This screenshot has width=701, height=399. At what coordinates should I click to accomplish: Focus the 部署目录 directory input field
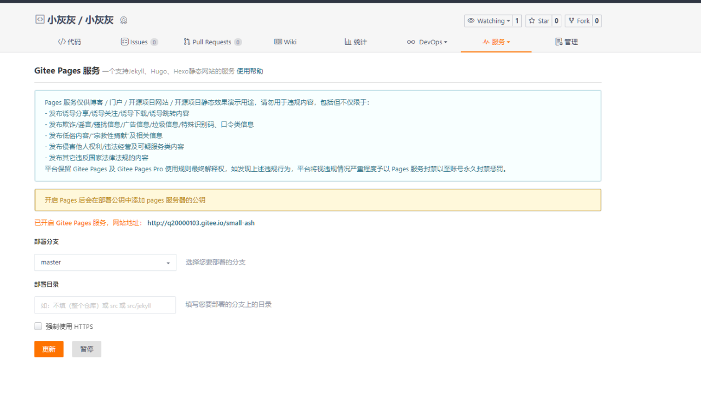[105, 305]
